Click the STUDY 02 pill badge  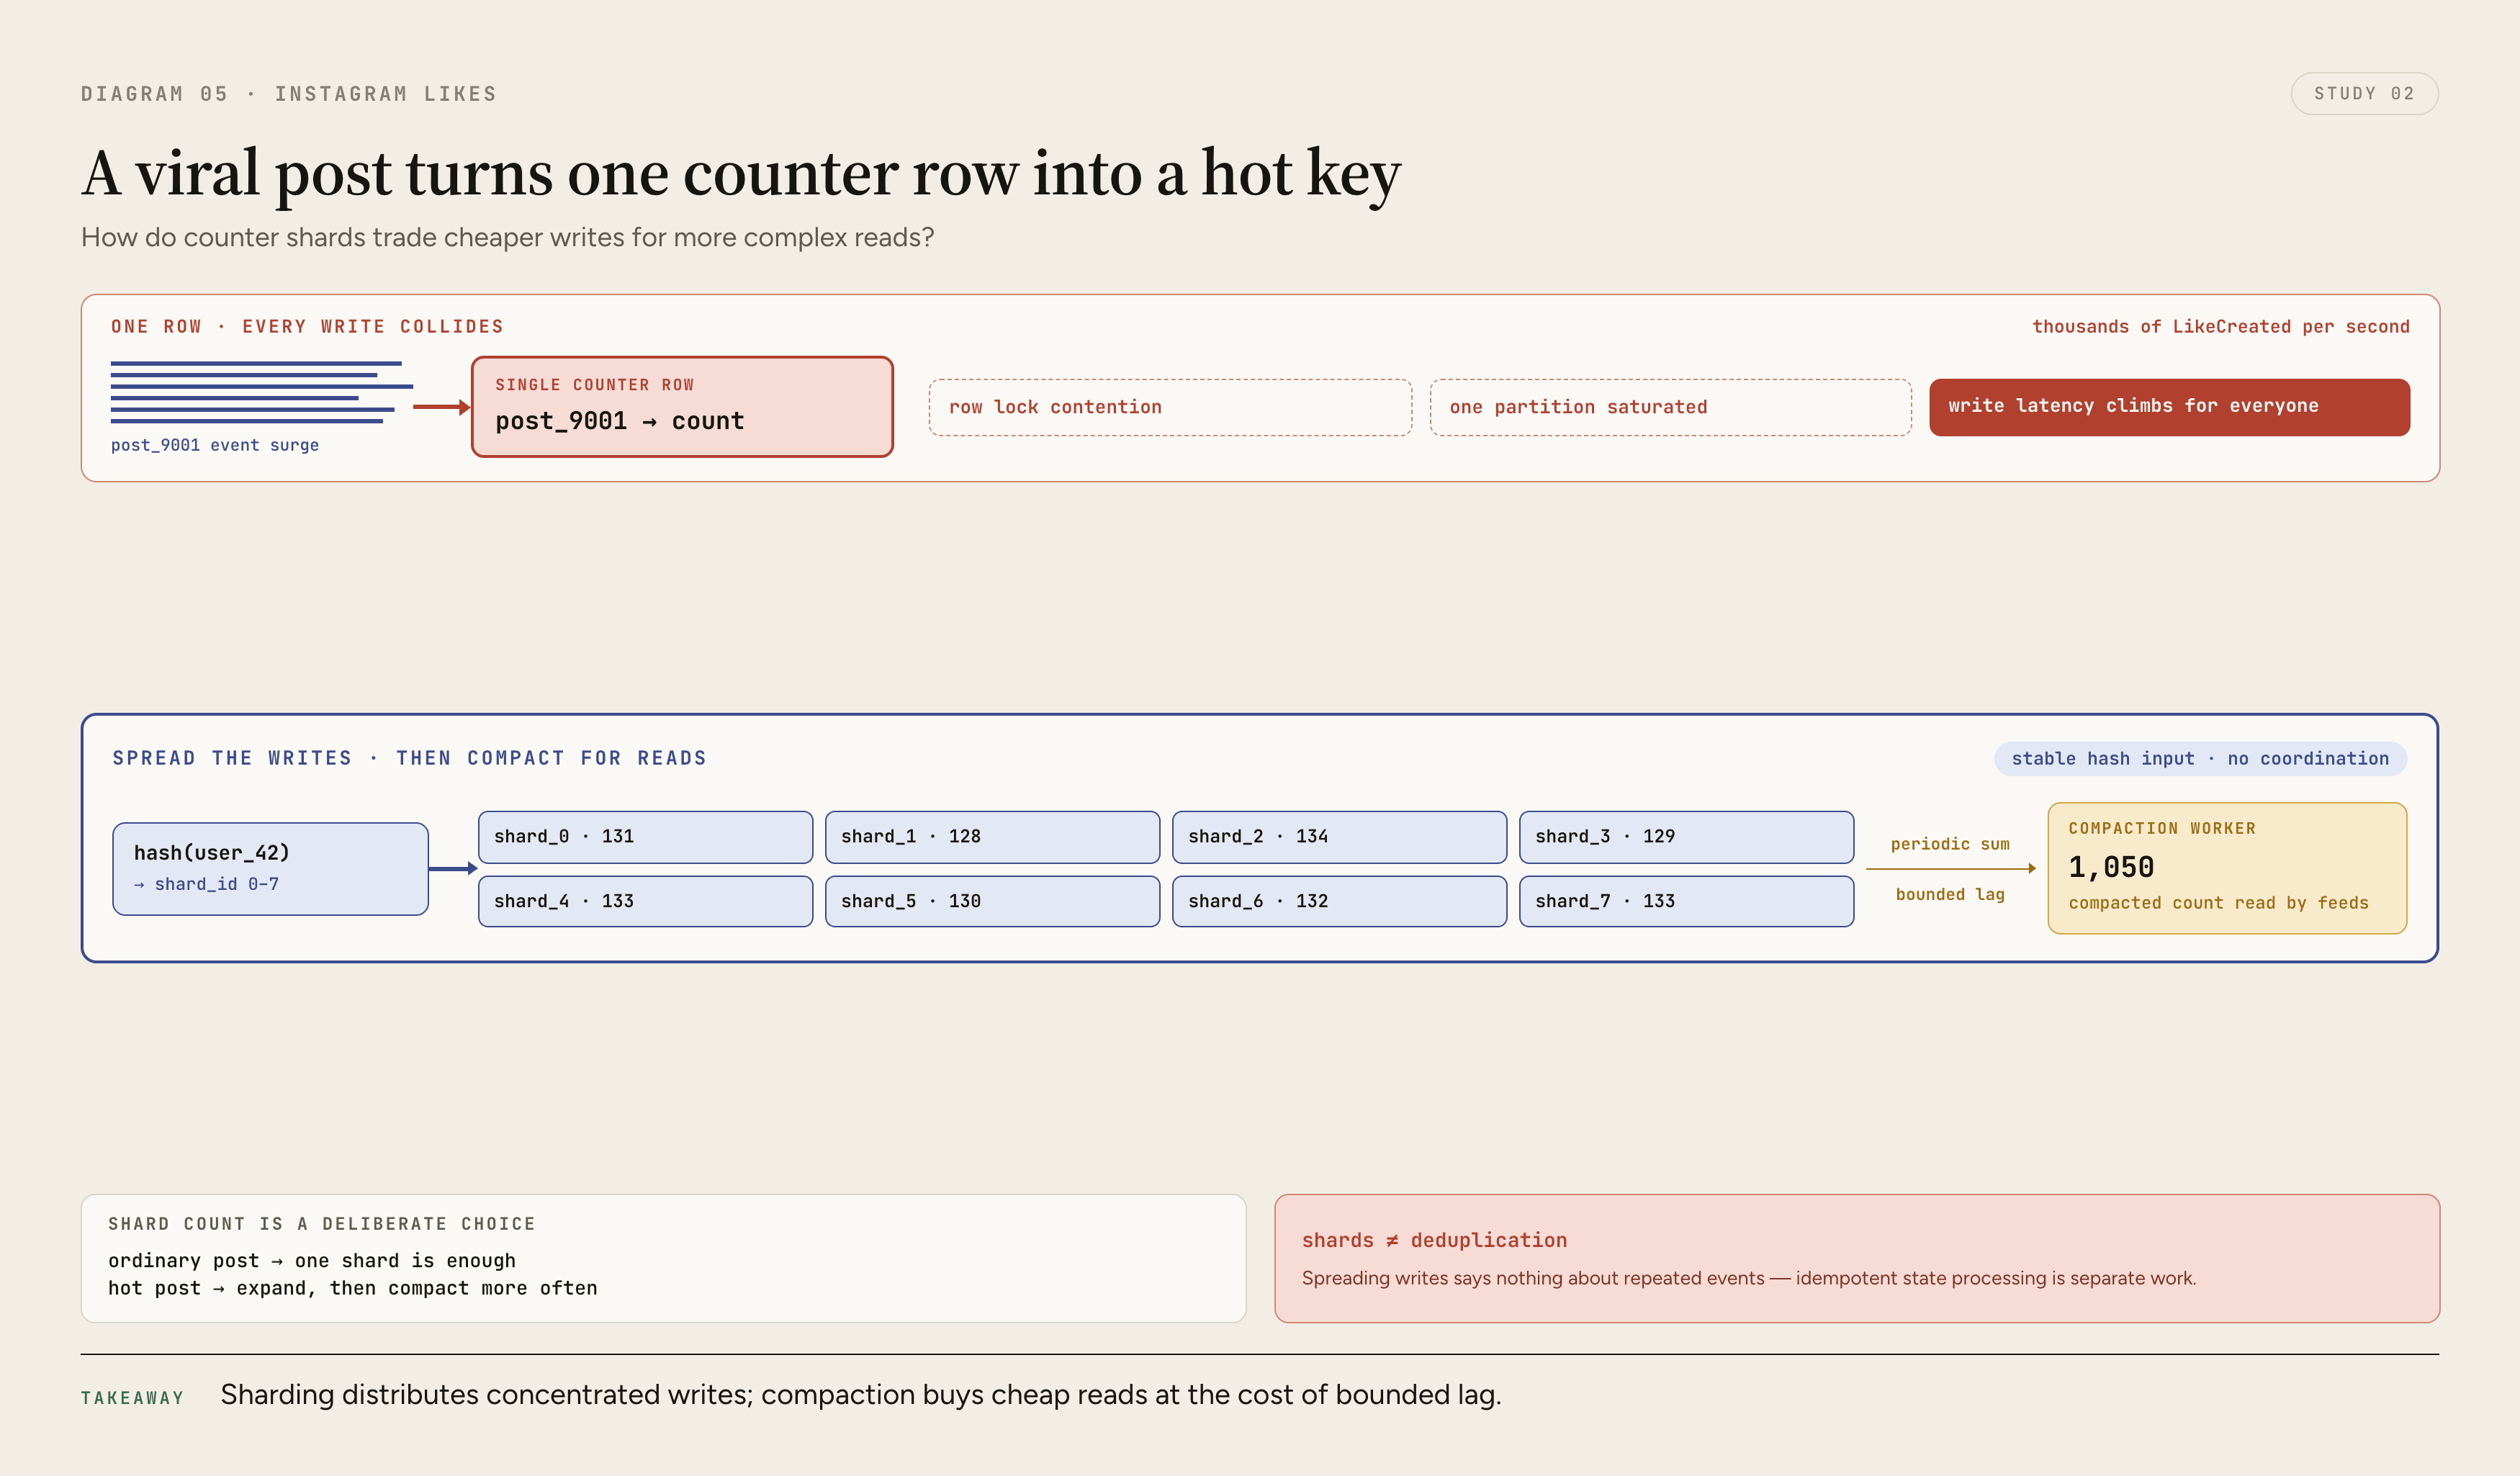pyautogui.click(x=2364, y=94)
